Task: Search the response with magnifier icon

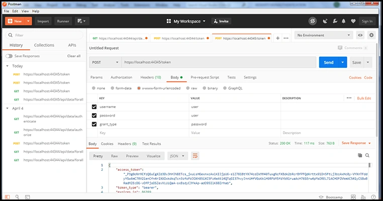Action: tap(367, 155)
